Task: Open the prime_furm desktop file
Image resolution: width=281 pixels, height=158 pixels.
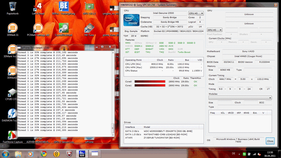Action: 111,31
